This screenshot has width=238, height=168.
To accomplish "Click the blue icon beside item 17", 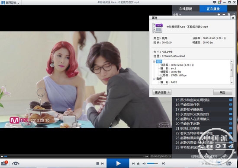I will click(x=231, y=109).
